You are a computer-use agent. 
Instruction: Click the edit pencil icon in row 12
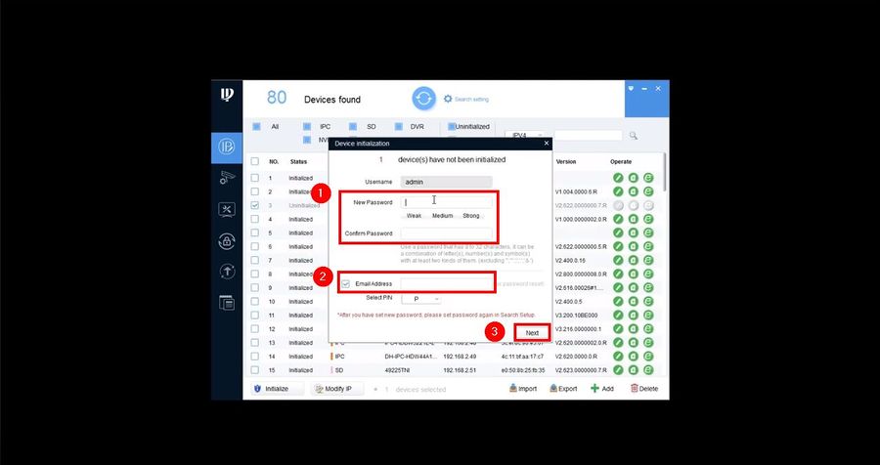[x=619, y=328]
